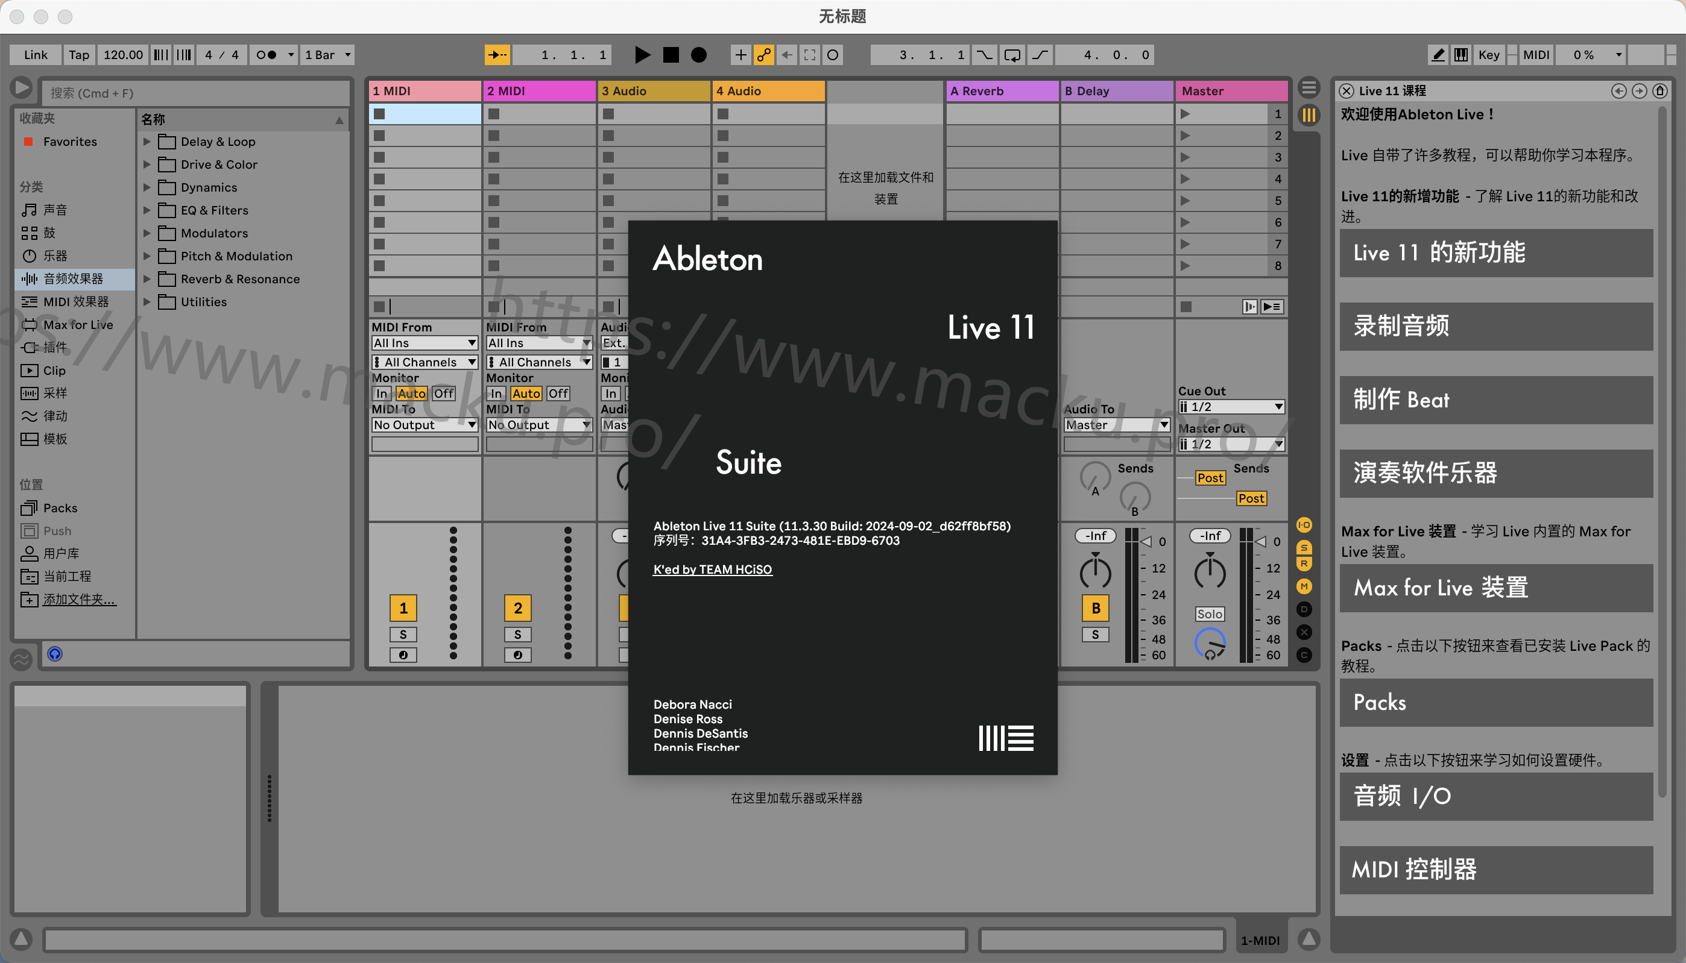
Task: Toggle the Mixer section M button
Action: click(x=1304, y=586)
